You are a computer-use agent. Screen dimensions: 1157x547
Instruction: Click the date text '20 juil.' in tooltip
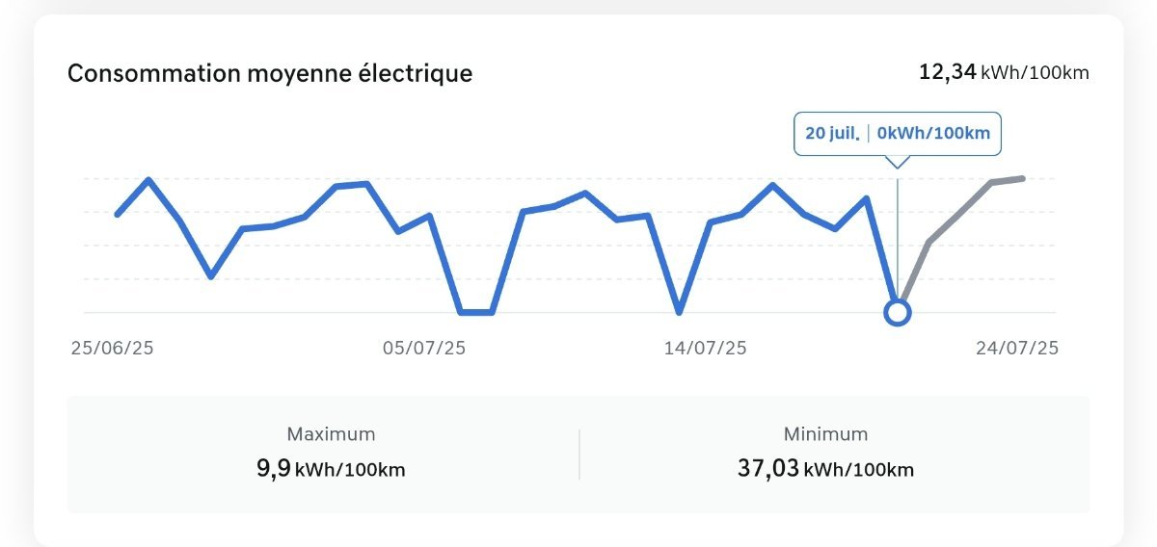832,133
